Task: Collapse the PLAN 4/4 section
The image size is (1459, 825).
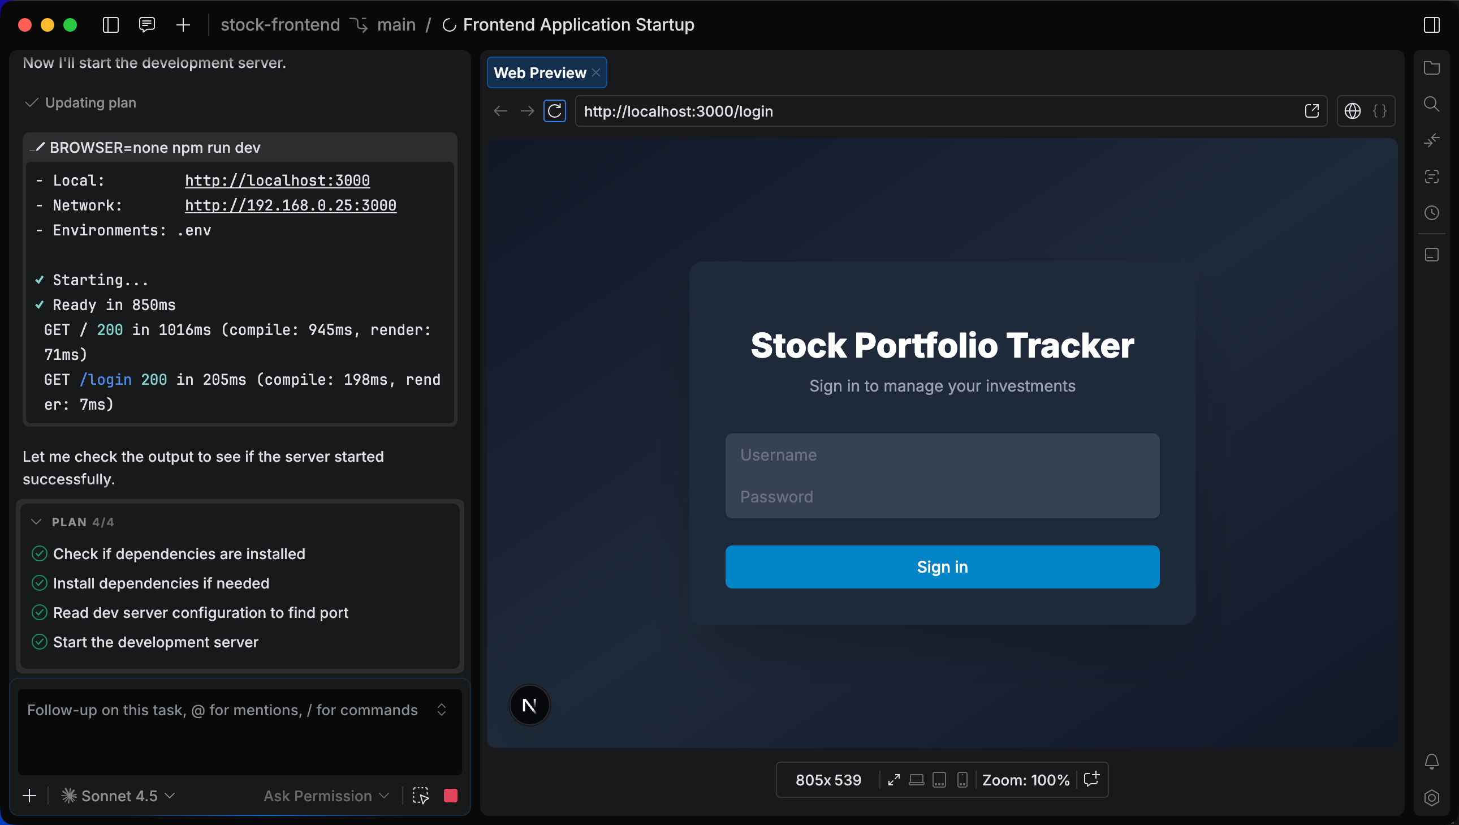Action: [36, 522]
